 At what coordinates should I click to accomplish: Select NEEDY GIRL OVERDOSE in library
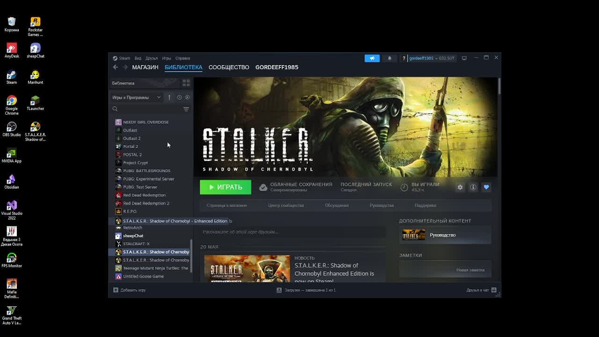[x=152, y=122]
